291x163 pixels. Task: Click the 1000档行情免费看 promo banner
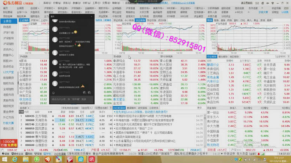[x=9, y=143]
